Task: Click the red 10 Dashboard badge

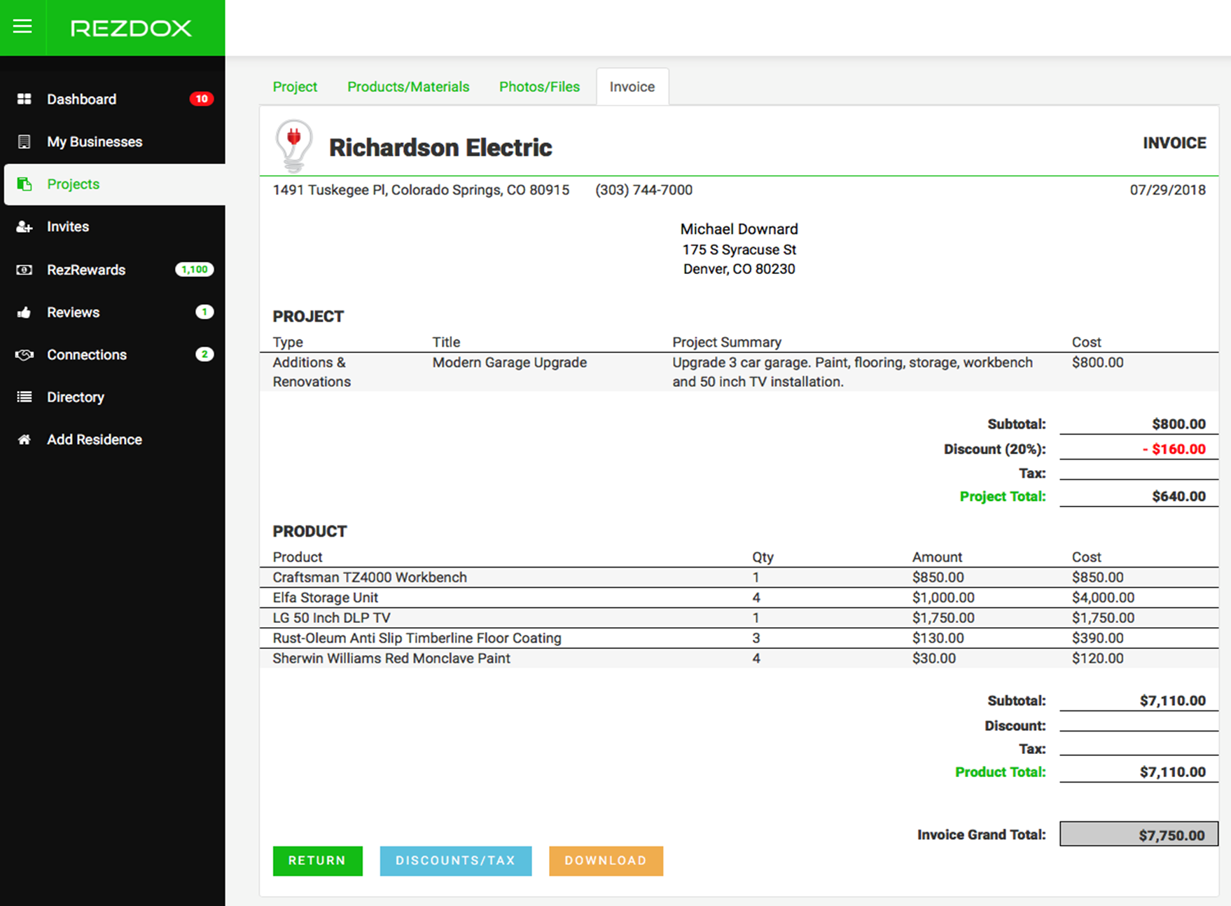Action: [x=202, y=99]
